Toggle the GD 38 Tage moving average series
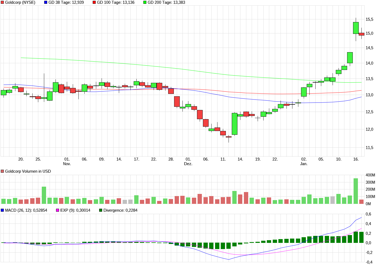The image size is (380, 266). (x=46, y=2)
